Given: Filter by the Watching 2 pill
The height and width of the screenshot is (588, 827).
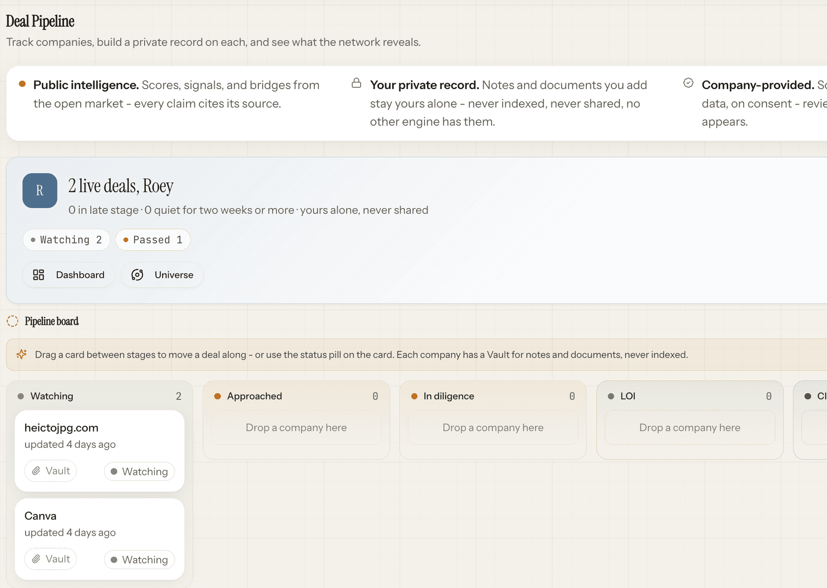Looking at the screenshot, I should point(67,240).
